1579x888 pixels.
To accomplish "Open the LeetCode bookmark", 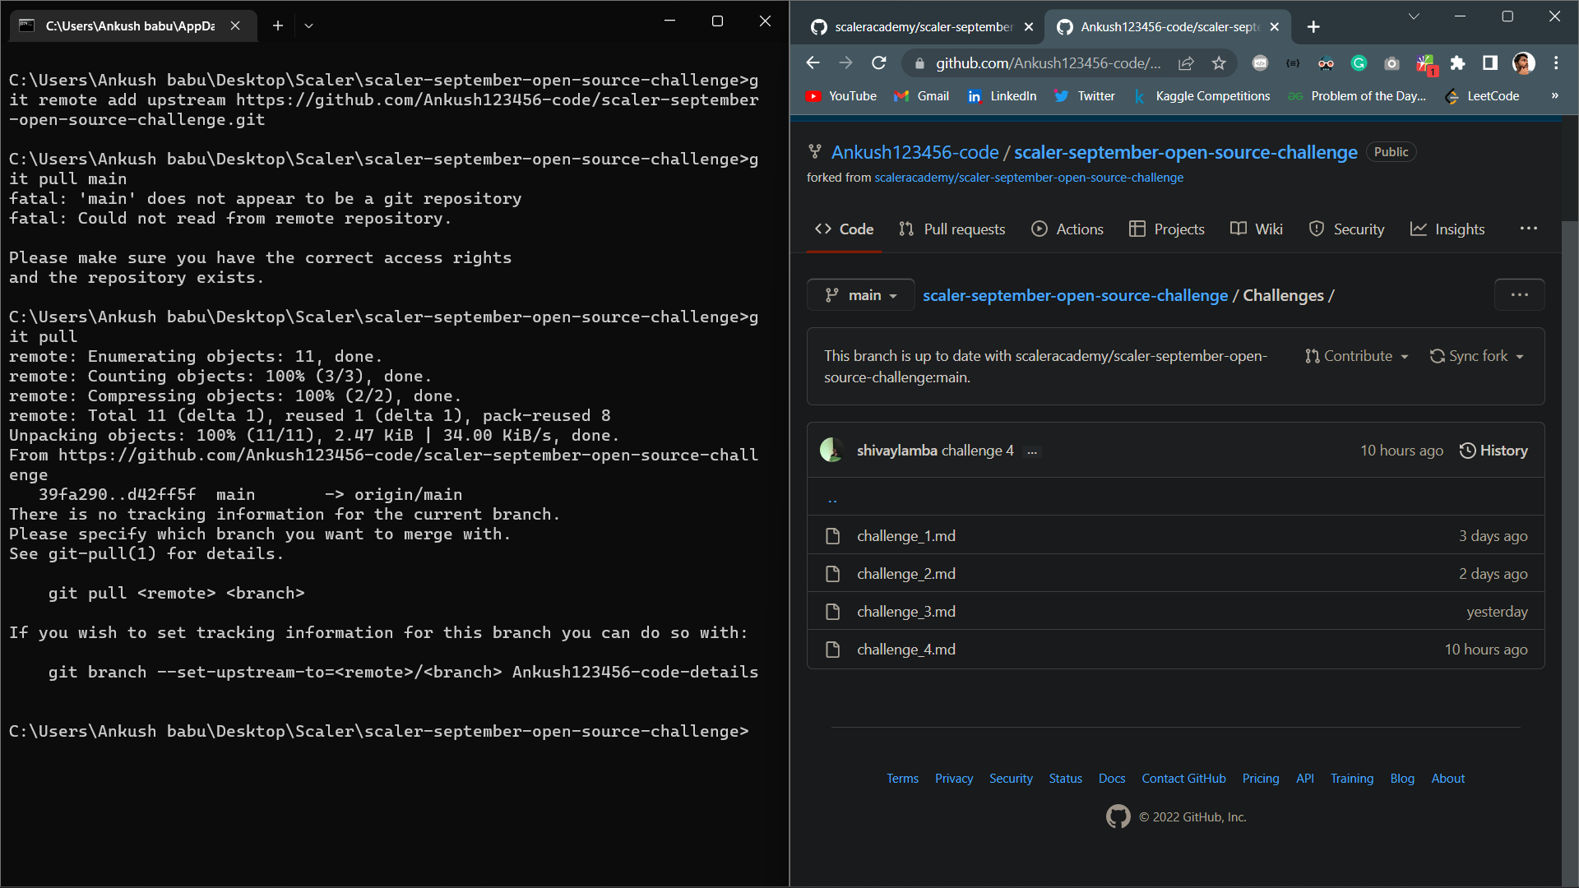I will click(1489, 96).
